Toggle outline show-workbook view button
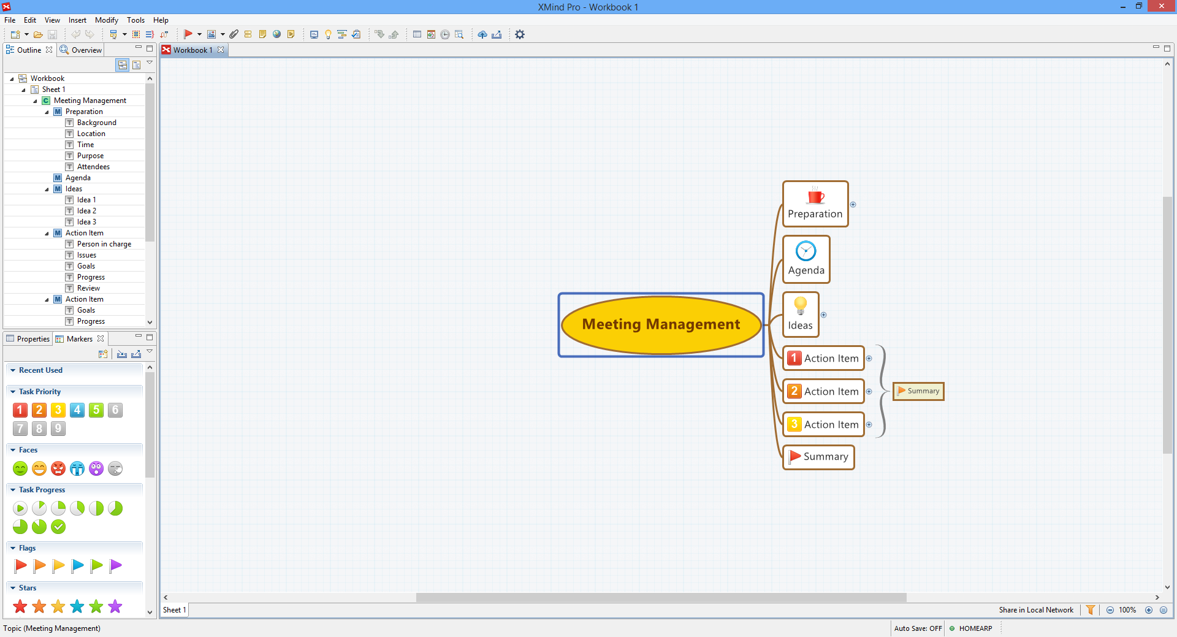1177x637 pixels. [123, 65]
